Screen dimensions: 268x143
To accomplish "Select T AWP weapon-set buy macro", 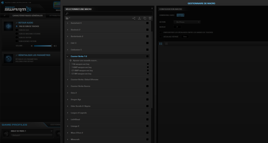I will (82, 67).
